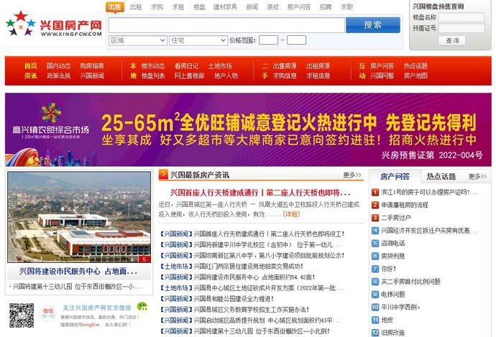Click the minimum price input box
The height and width of the screenshot is (337, 496).
(268, 40)
